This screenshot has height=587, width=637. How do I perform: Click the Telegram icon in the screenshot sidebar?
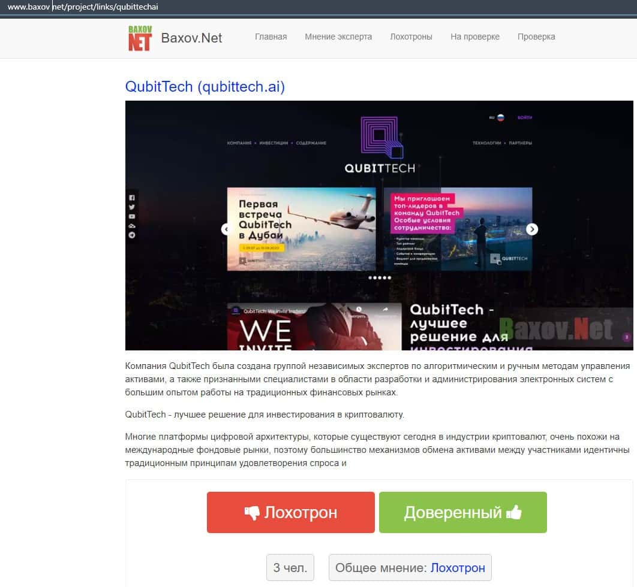click(x=132, y=235)
